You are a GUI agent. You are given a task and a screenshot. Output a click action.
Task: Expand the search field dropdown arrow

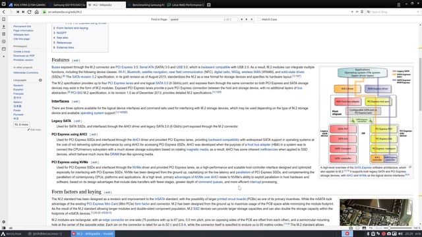tap(418, 12)
